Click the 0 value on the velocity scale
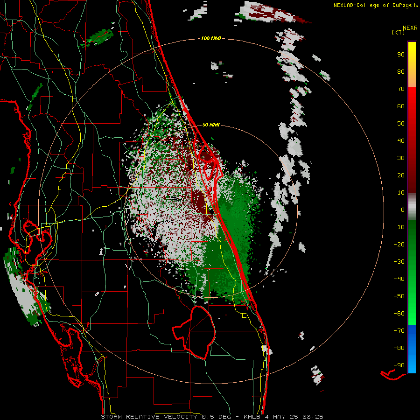 [403, 210]
